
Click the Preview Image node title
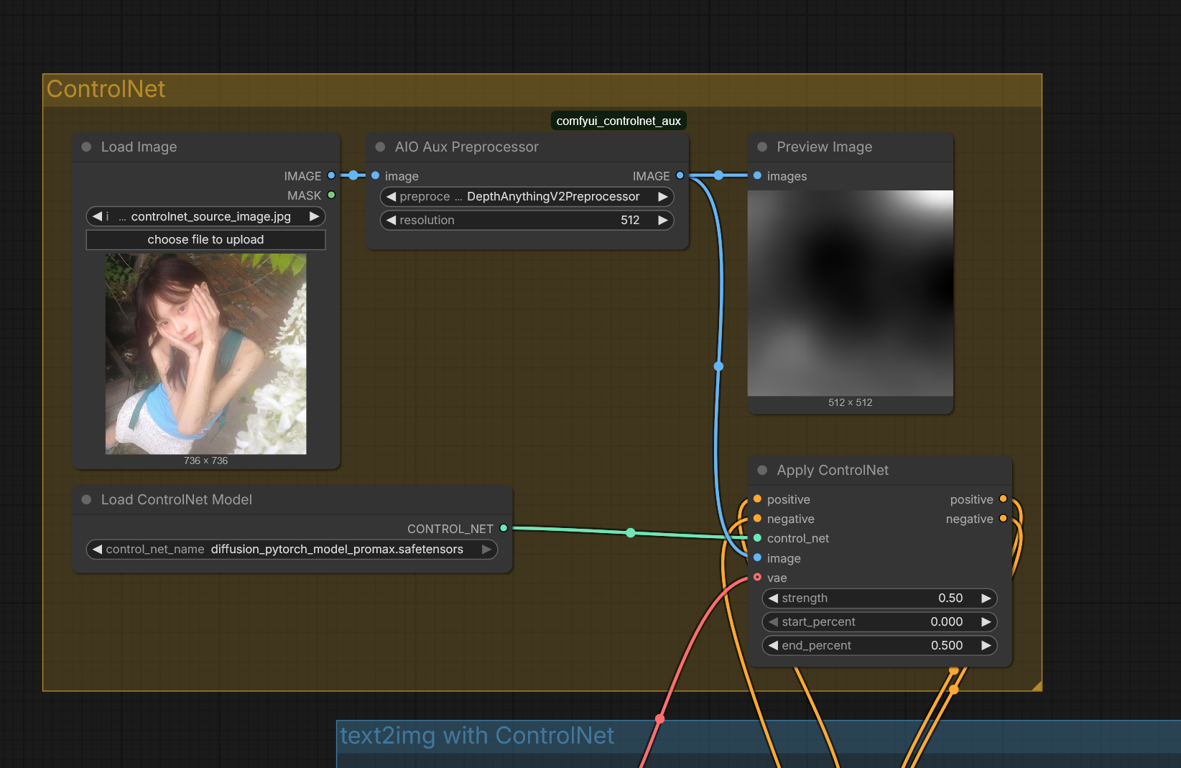pyautogui.click(x=825, y=147)
